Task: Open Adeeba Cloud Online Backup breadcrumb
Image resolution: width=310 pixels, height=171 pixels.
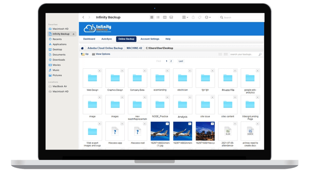Action: tap(105, 48)
